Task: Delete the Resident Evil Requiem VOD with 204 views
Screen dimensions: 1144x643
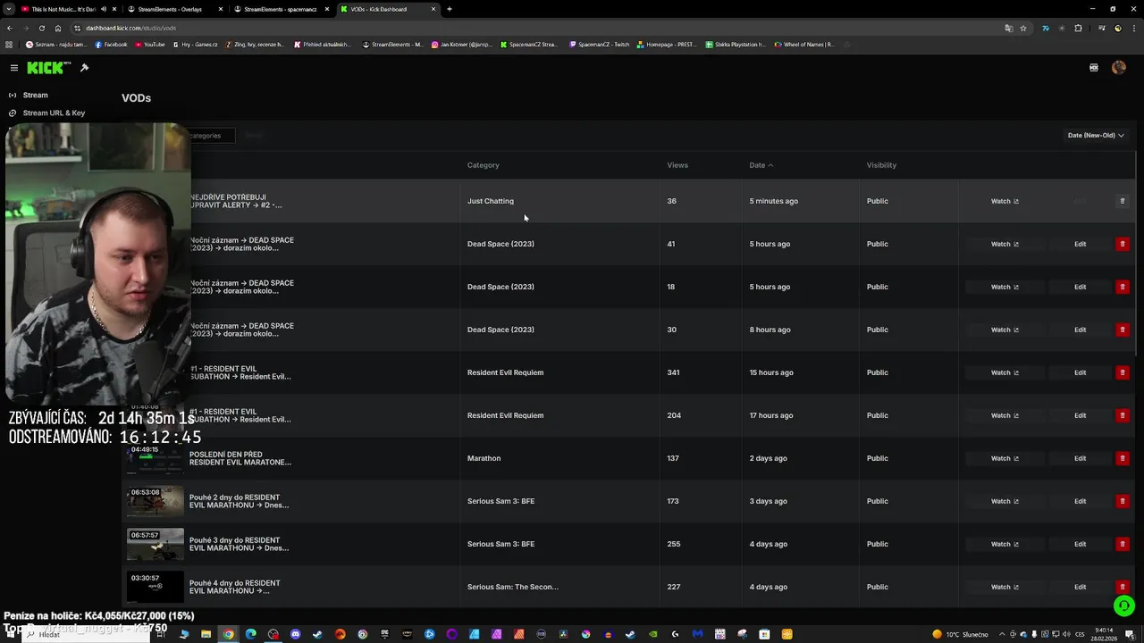Action: click(1123, 415)
